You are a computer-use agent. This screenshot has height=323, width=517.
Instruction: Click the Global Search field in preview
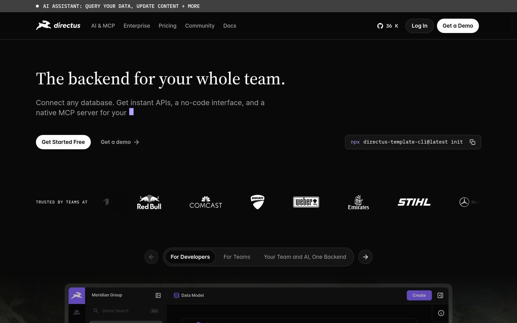[x=126, y=311]
